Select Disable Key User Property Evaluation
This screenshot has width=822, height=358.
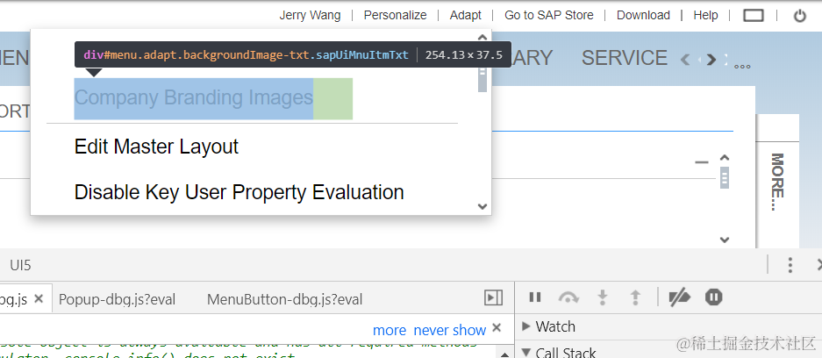(x=239, y=192)
